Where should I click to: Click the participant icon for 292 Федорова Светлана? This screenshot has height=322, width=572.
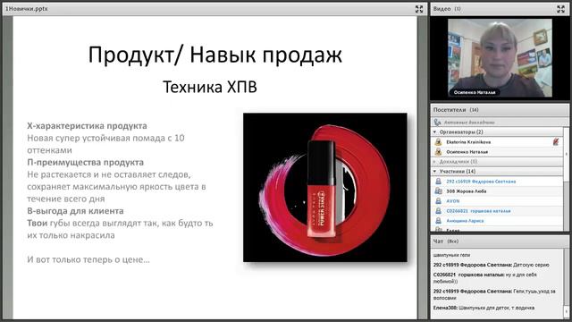tap(438, 181)
